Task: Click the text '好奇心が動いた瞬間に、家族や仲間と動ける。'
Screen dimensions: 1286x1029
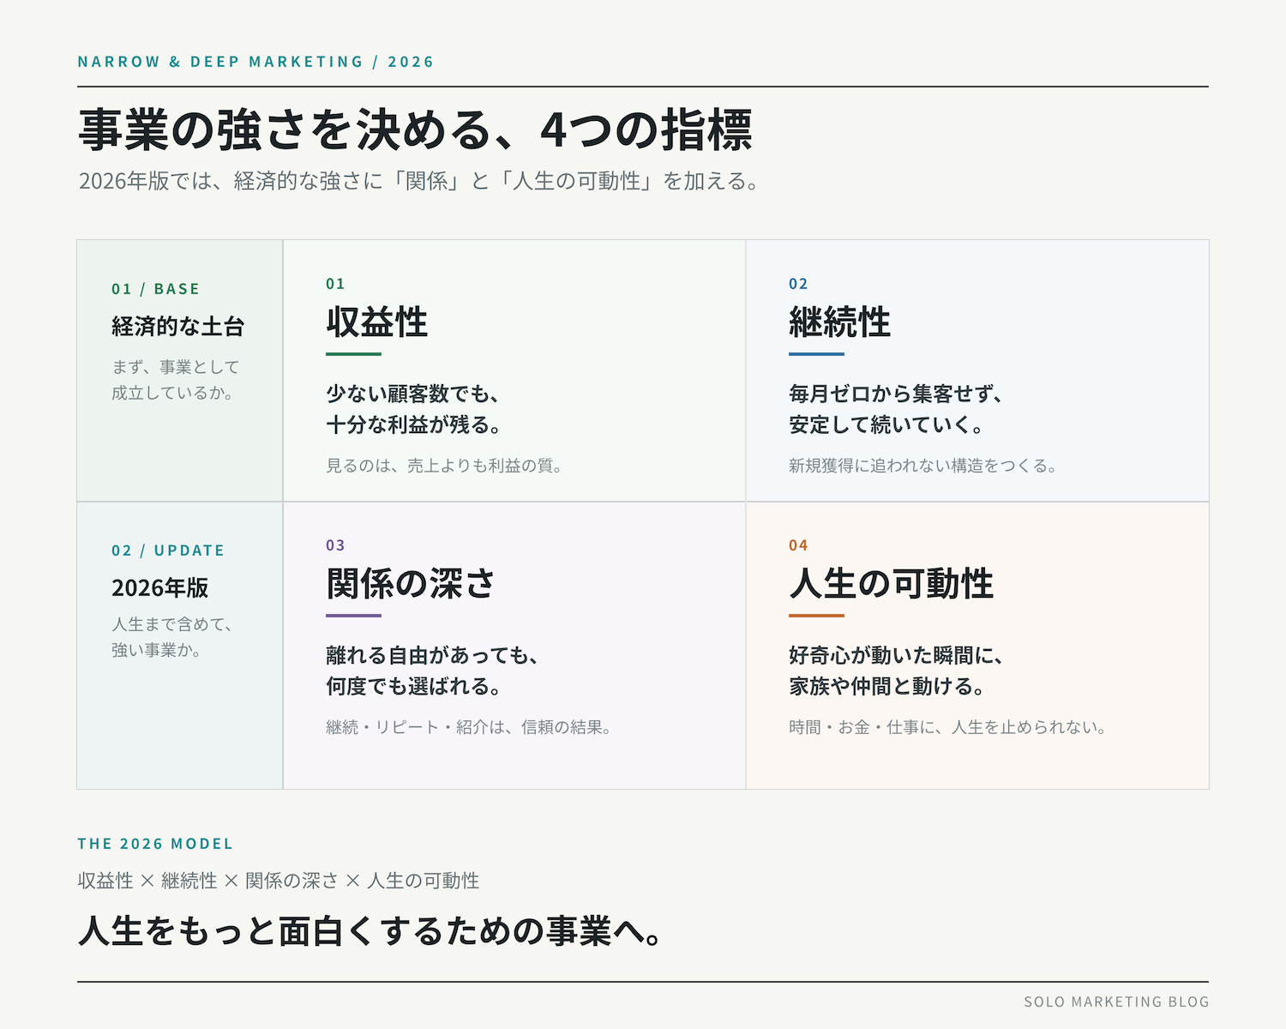Action: click(896, 671)
